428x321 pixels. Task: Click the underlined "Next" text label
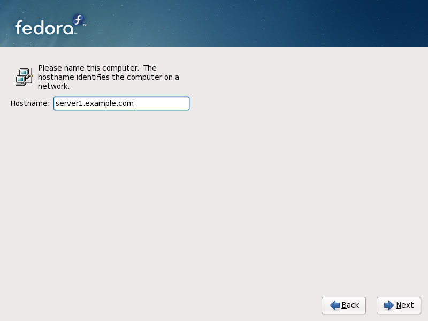(404, 305)
